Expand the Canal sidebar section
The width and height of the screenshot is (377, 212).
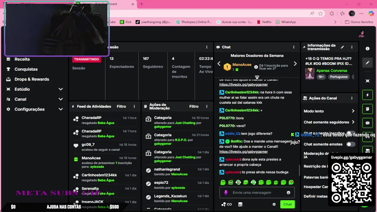point(35,99)
